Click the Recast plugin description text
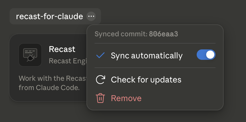 click(x=53, y=83)
